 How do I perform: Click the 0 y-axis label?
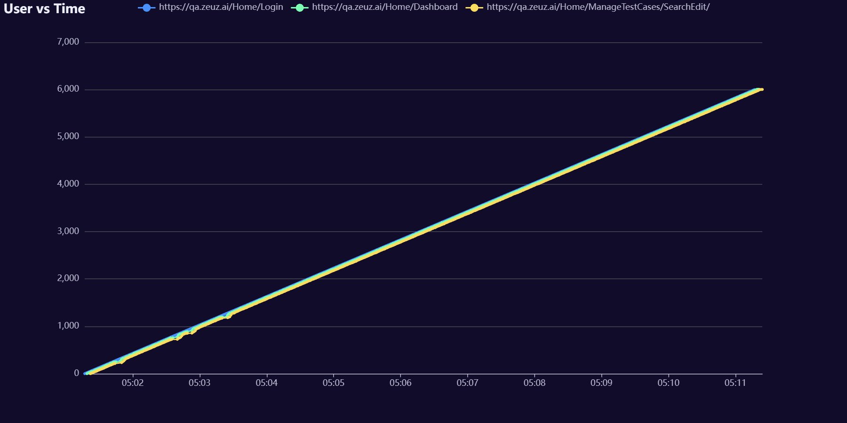tap(77, 373)
